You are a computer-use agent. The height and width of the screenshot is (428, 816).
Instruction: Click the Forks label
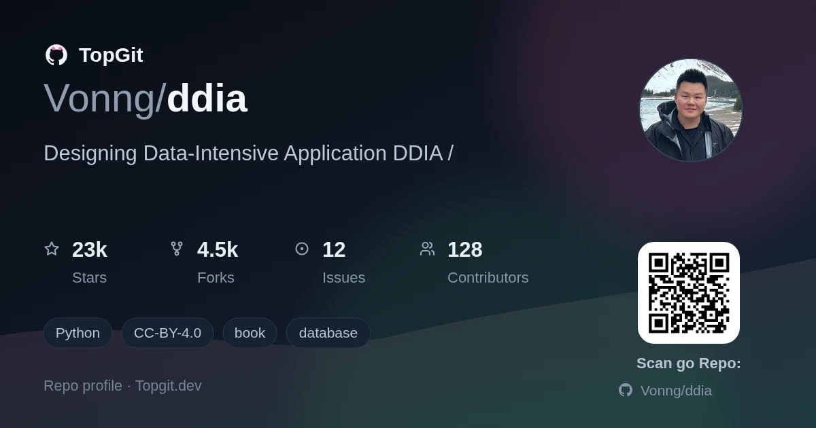click(216, 278)
